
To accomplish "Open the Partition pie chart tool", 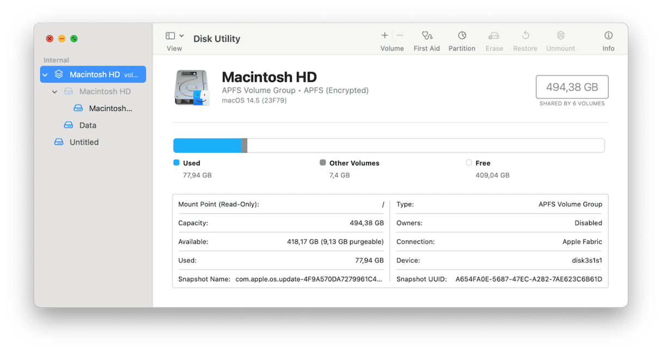I will (x=462, y=36).
